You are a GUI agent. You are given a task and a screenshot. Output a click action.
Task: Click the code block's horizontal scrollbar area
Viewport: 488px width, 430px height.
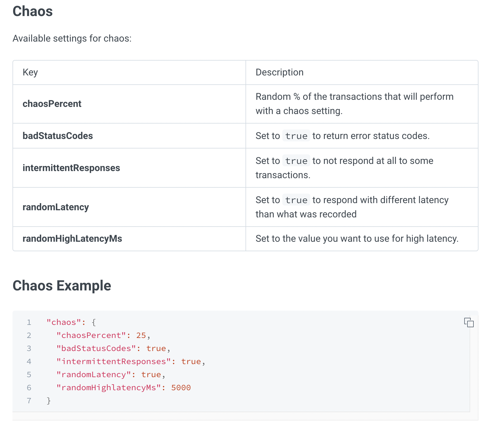pyautogui.click(x=241, y=416)
